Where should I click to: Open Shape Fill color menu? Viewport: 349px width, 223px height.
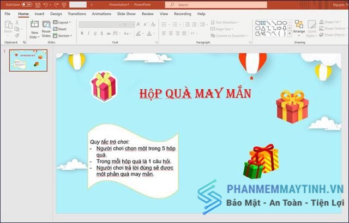point(330,22)
